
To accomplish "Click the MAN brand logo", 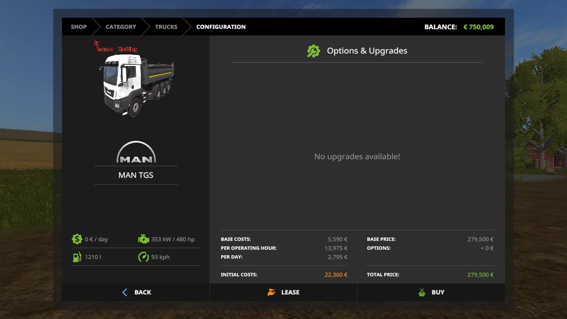I will pos(136,152).
